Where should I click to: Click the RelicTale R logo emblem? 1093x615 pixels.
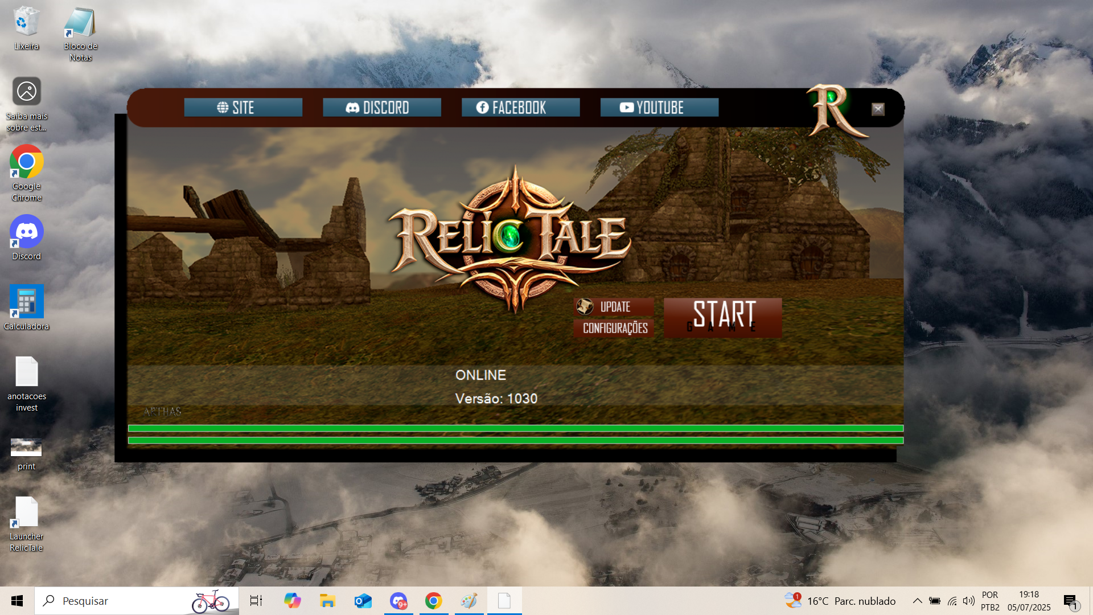(837, 111)
